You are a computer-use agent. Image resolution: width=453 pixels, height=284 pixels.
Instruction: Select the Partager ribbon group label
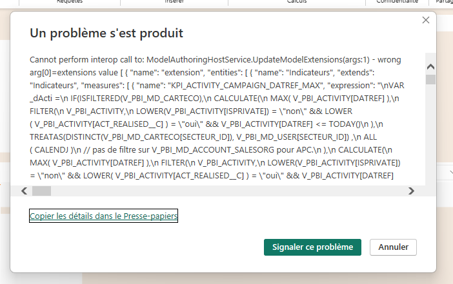pos(445,2)
